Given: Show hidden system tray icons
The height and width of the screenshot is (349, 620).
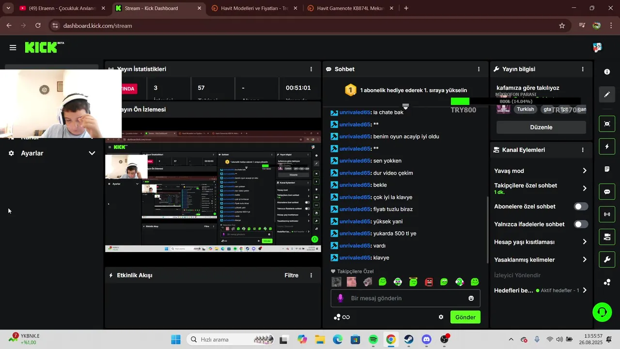Looking at the screenshot, I should coord(511,339).
